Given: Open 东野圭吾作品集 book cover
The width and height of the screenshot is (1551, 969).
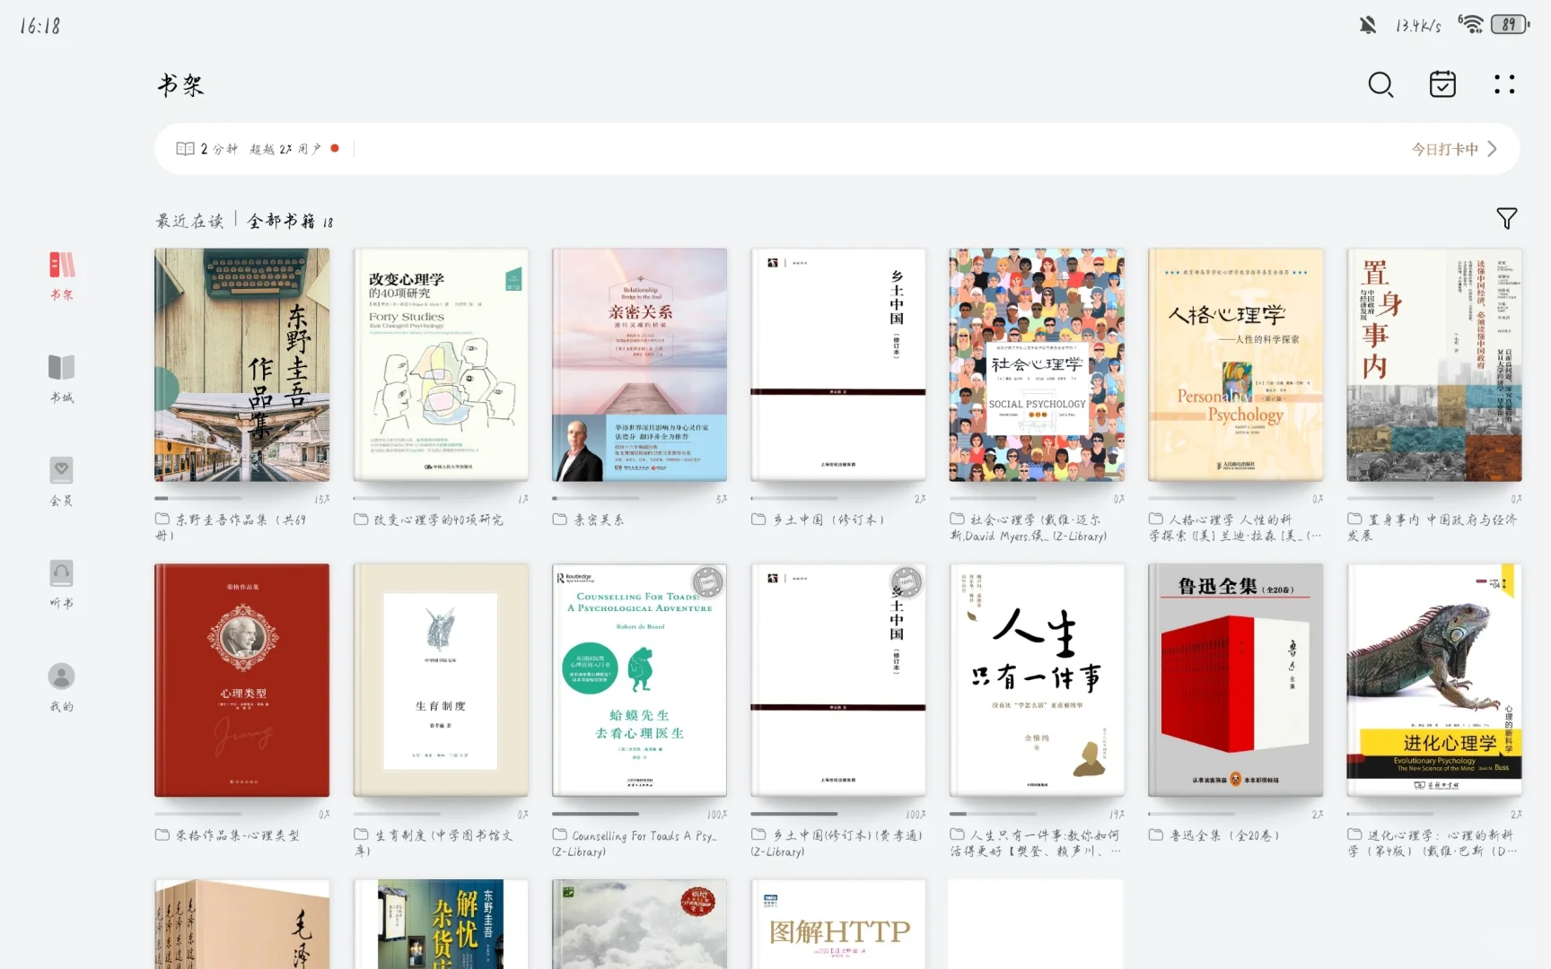Looking at the screenshot, I should (241, 365).
